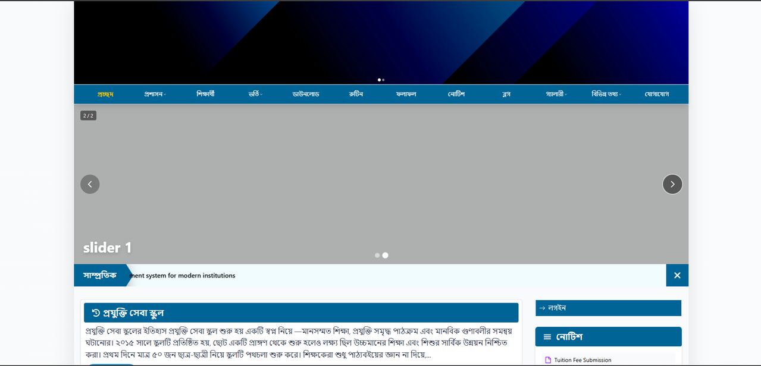This screenshot has height=366, width=761.
Task: Click the লগইন login link
Action: pyautogui.click(x=608, y=308)
